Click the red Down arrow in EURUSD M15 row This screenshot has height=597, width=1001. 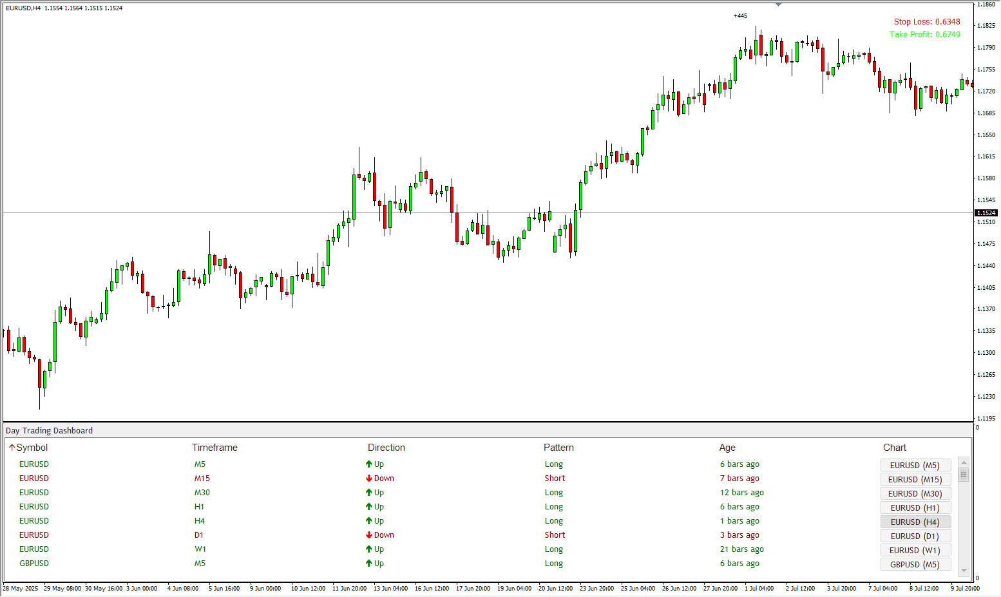pos(369,479)
